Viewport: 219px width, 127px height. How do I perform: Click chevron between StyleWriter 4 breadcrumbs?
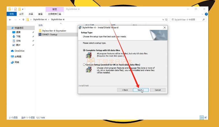[x=49, y=20]
